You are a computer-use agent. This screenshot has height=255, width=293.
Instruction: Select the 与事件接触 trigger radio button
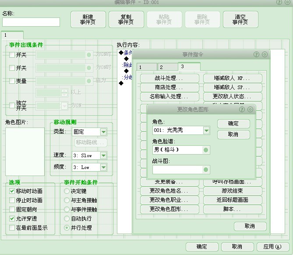[x=67, y=209]
